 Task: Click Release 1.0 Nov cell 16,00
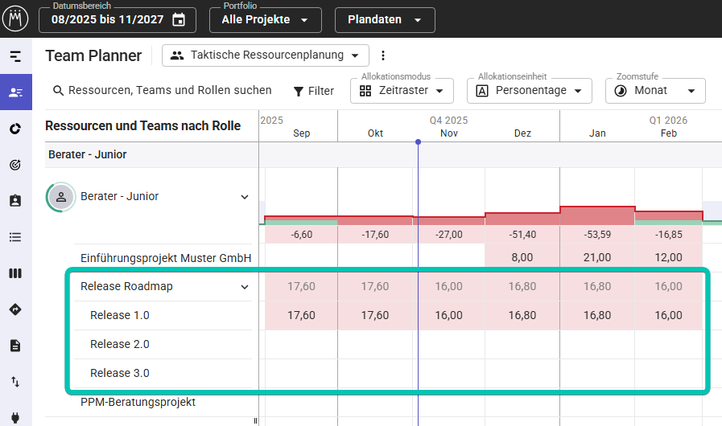coord(449,315)
